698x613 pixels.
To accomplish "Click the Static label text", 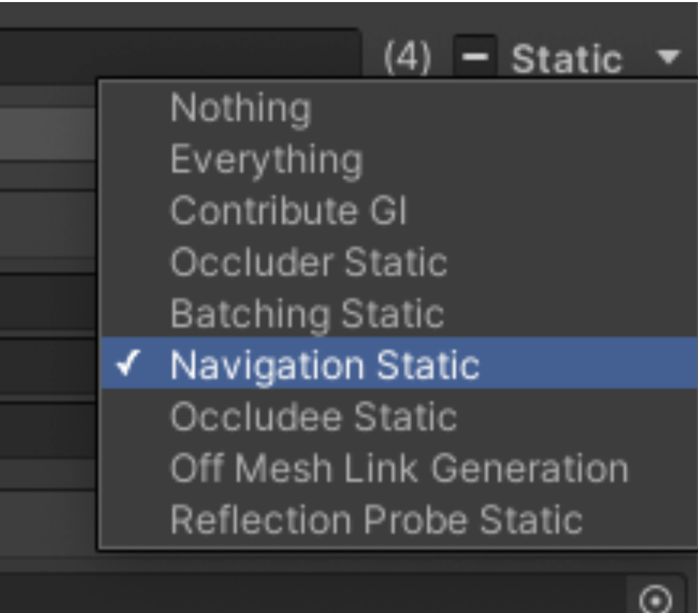I will 567,59.
